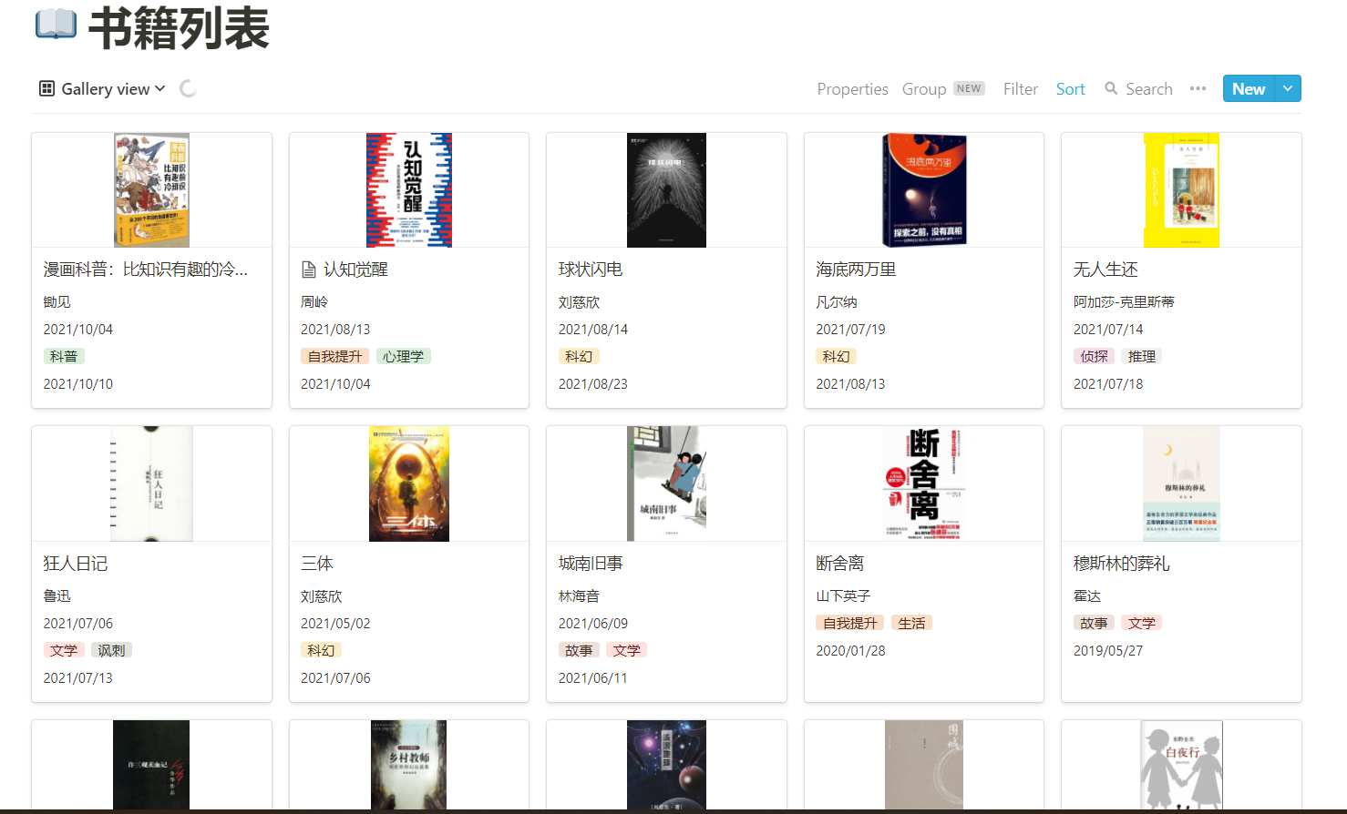Open the Gallery view switcher chevron
Image resolution: width=1347 pixels, height=814 pixels.
click(160, 88)
